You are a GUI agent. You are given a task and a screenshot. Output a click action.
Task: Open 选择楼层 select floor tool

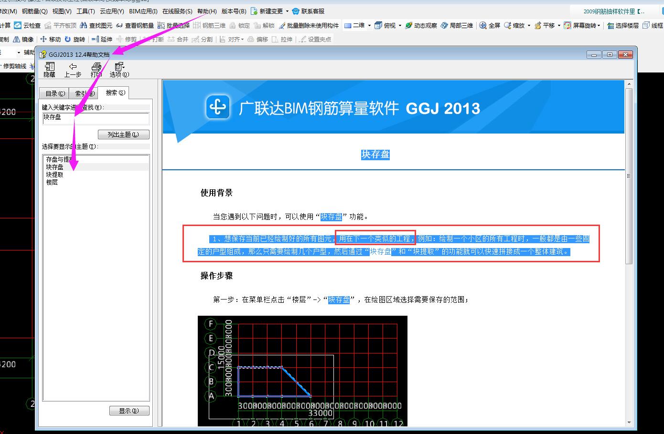623,25
